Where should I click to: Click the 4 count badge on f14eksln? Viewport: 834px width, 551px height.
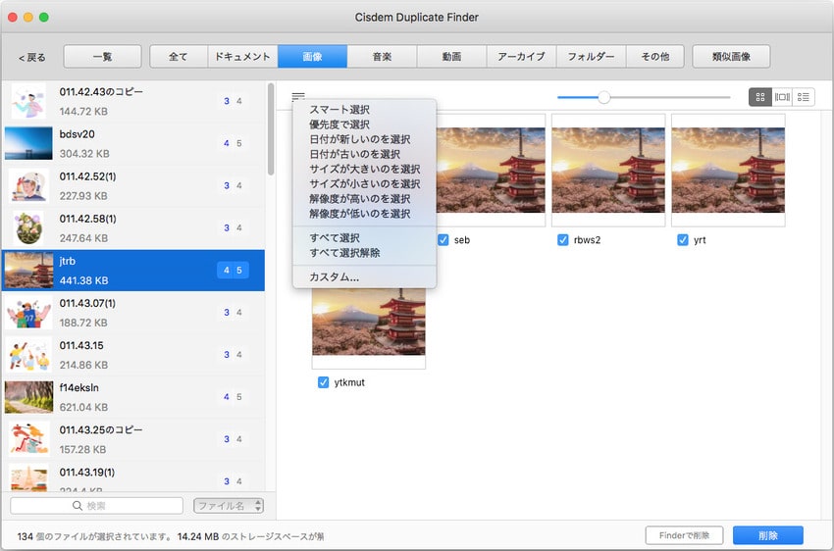[x=227, y=397]
